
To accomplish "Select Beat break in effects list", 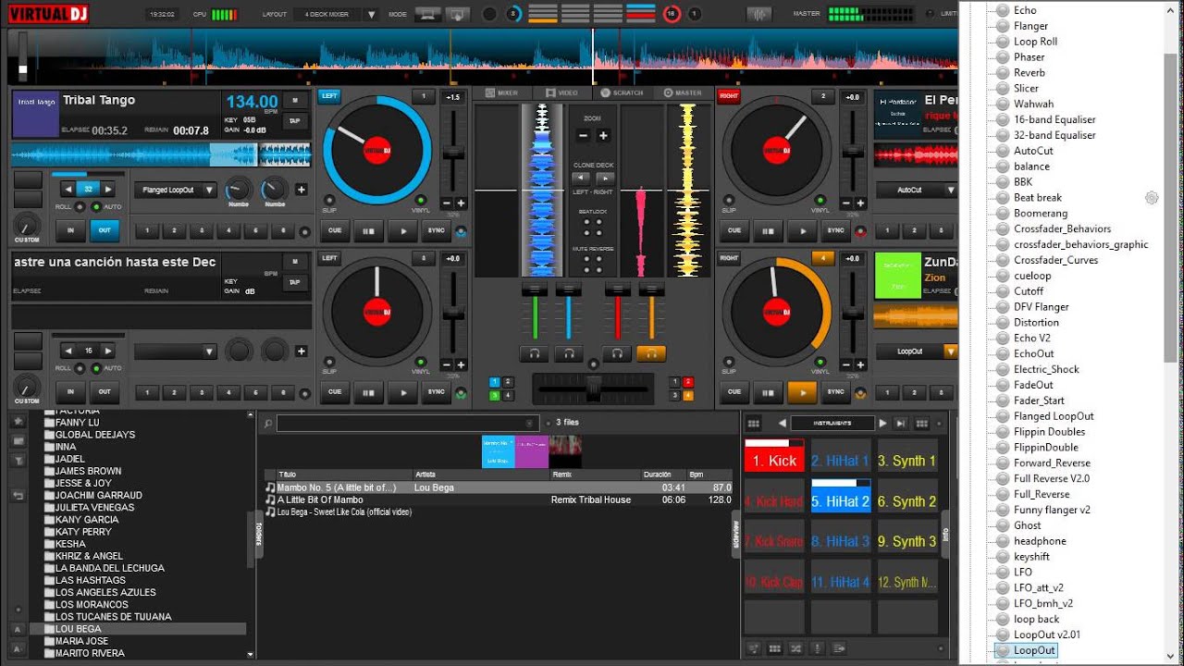I will pyautogui.click(x=1038, y=198).
